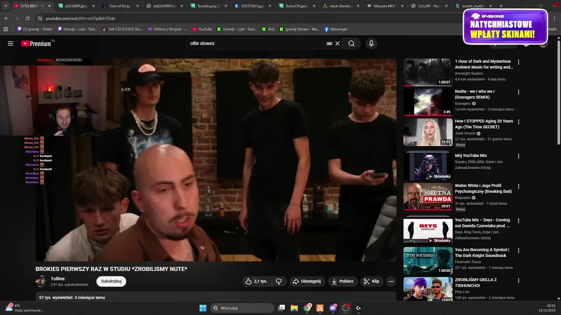561x315 pixels.
Task: Switch to the yOCGRRP.jpeg tab
Action: point(76,6)
